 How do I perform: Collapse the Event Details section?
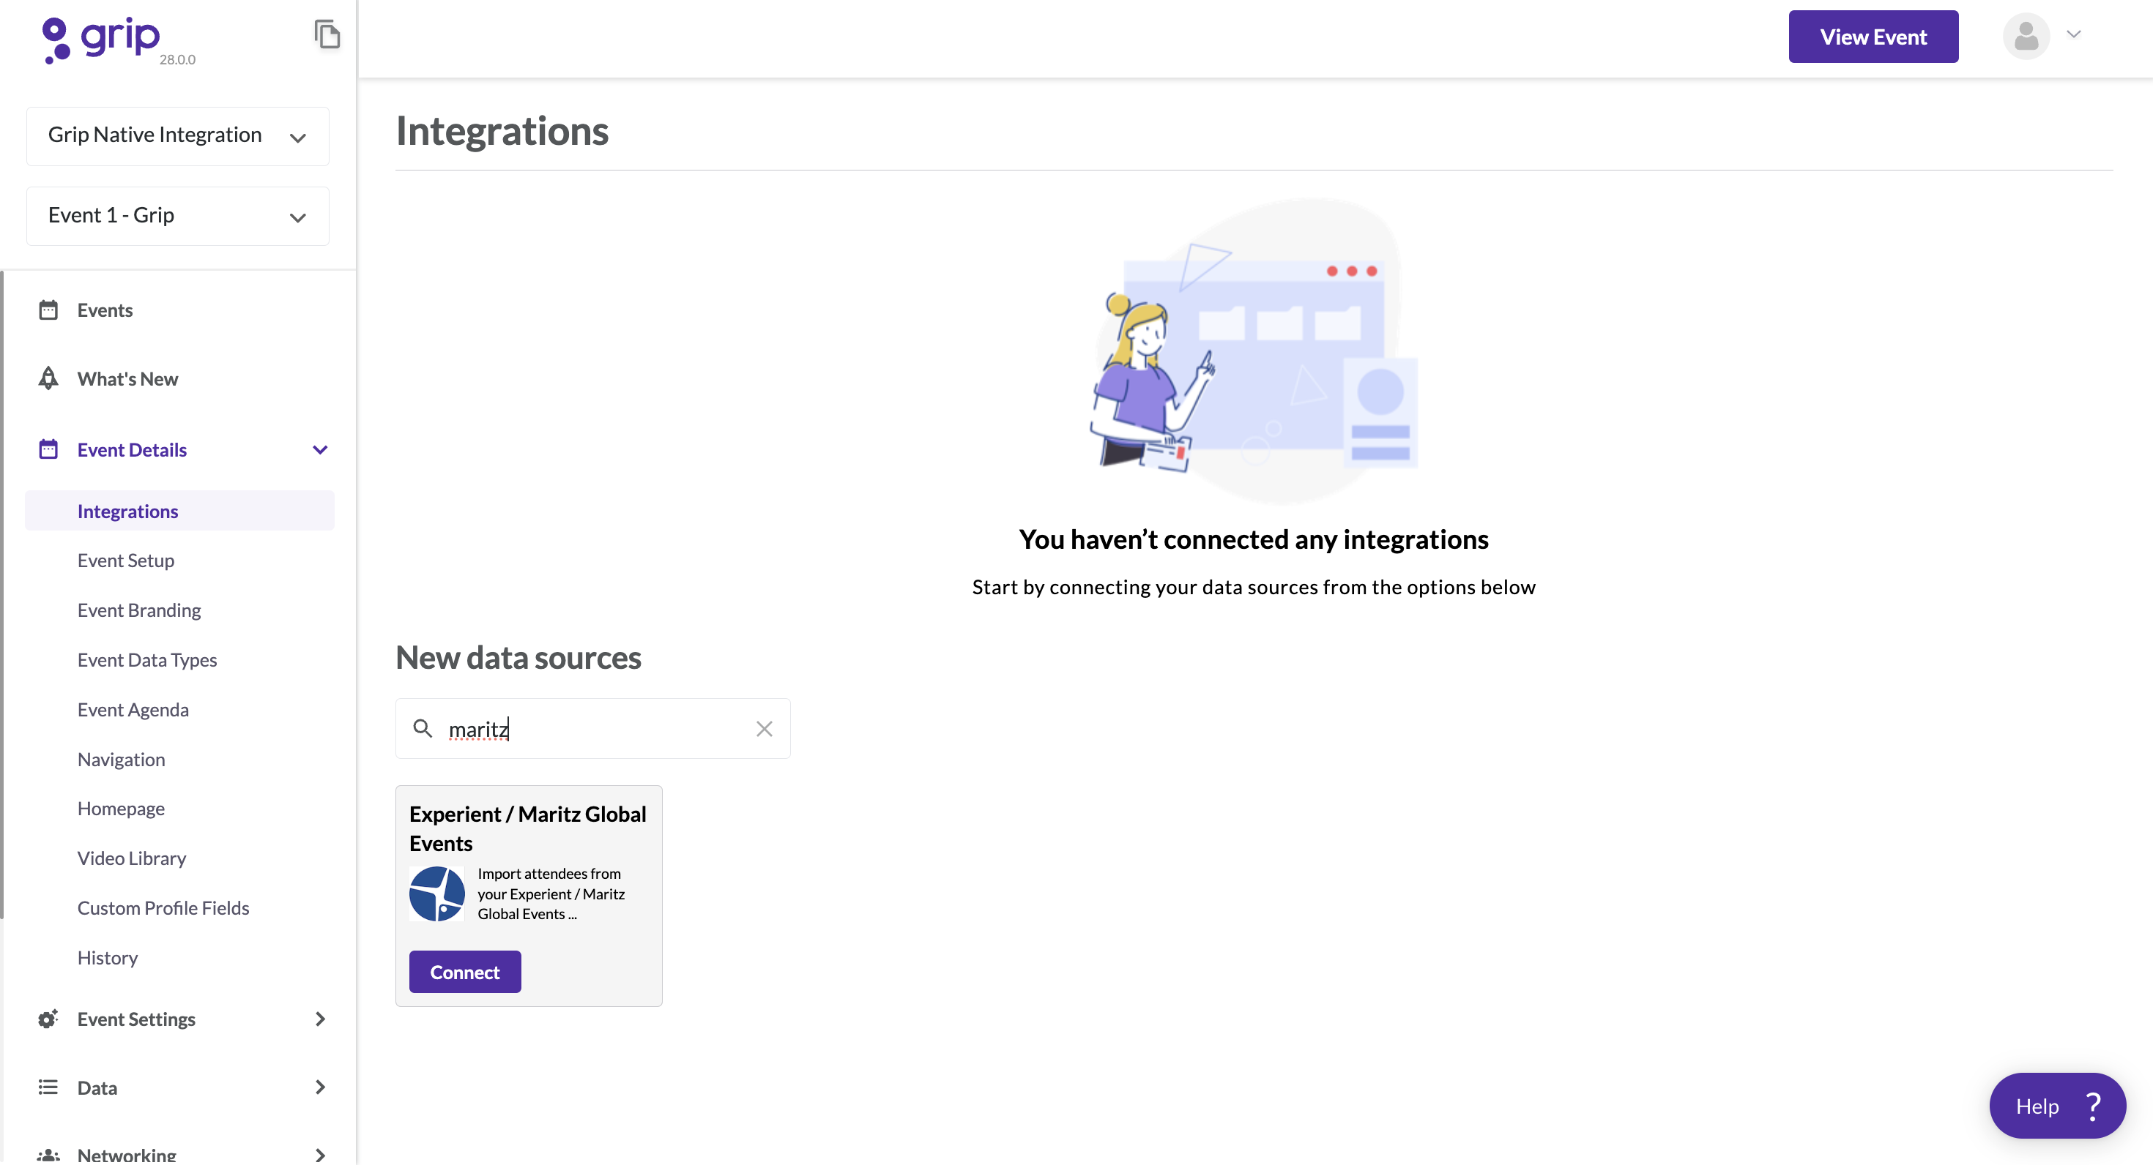[320, 449]
